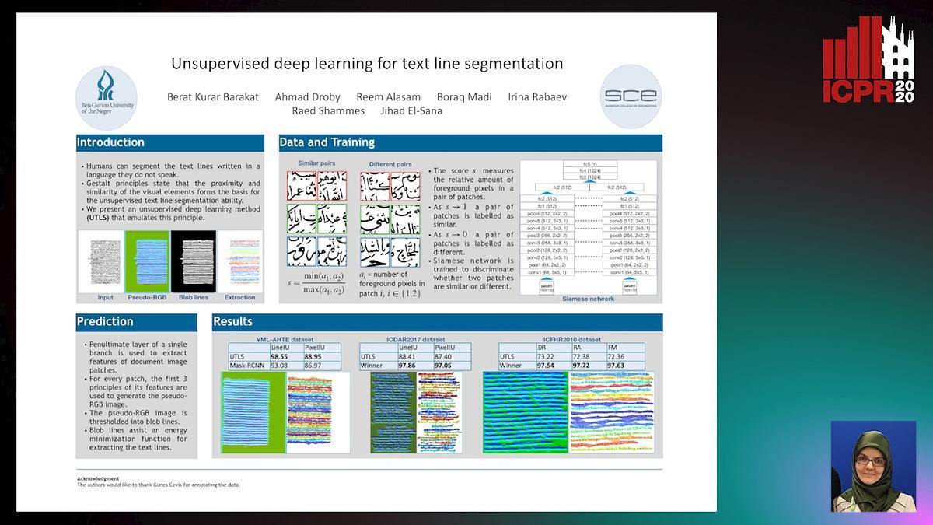
Task: Select author name Raed Shammes
Action: [328, 110]
